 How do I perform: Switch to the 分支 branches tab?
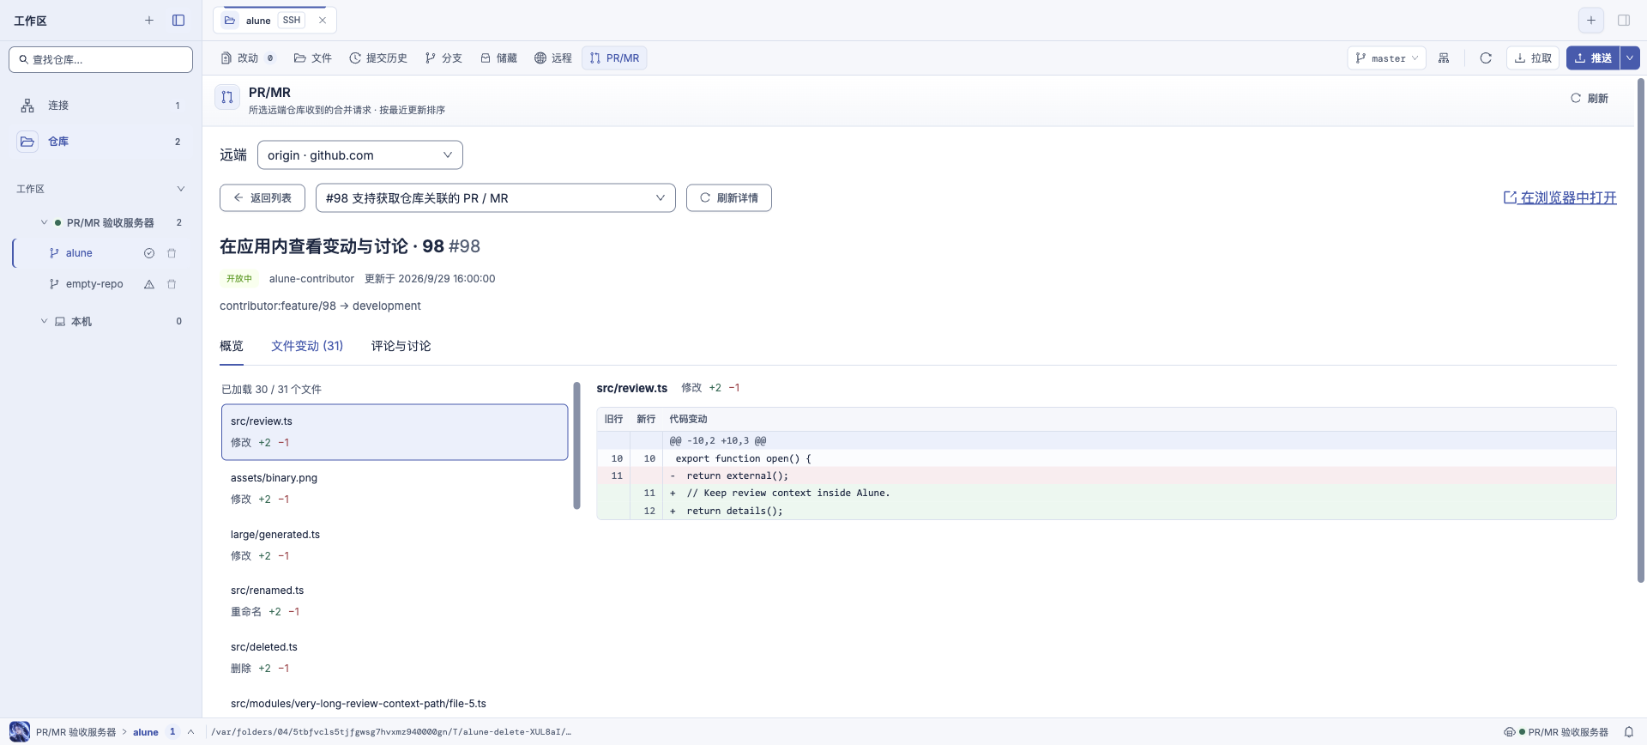[443, 58]
